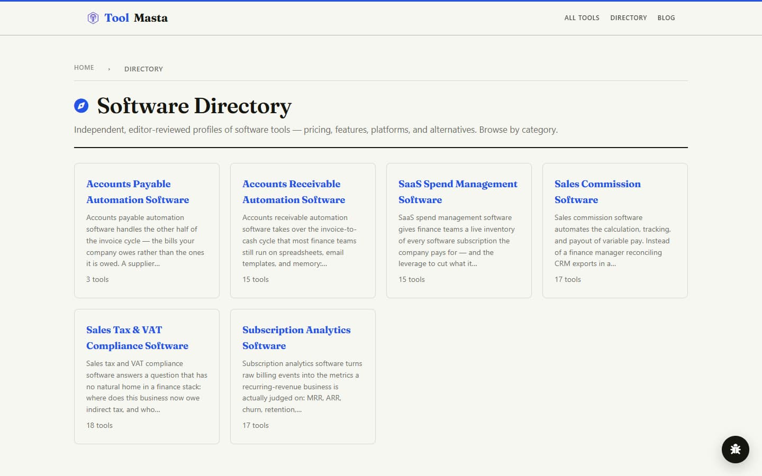Viewport: 762px width, 476px height.
Task: Click the Sales commission software description text
Action: click(x=613, y=241)
